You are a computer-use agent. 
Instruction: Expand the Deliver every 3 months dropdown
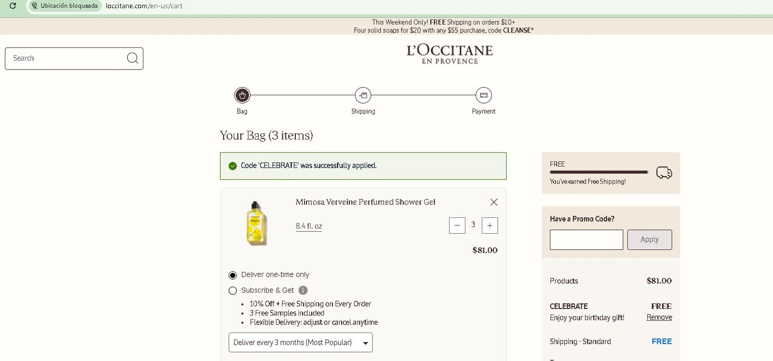[300, 342]
